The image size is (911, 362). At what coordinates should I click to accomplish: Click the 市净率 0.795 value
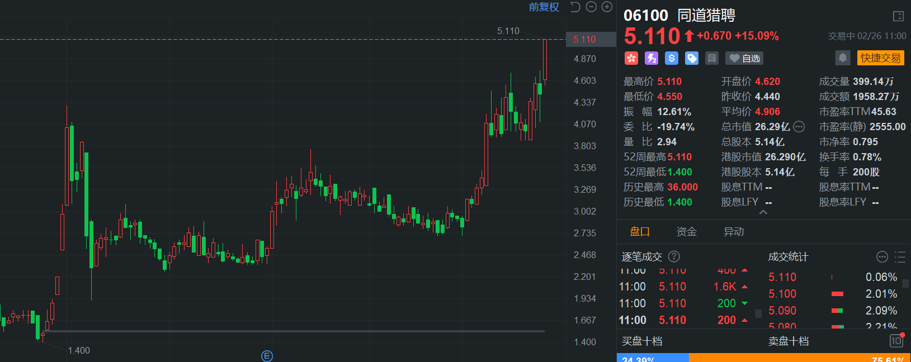865,142
